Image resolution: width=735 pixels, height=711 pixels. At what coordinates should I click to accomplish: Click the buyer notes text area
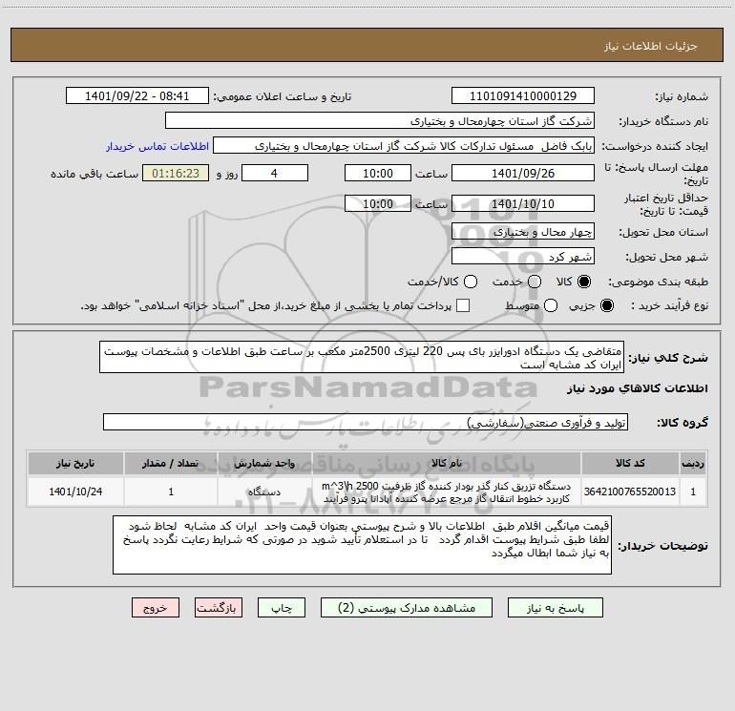pos(362,545)
